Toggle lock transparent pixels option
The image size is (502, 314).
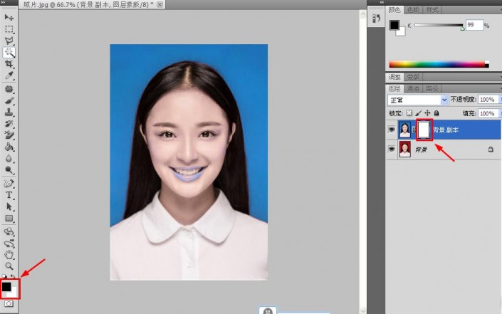pos(409,113)
